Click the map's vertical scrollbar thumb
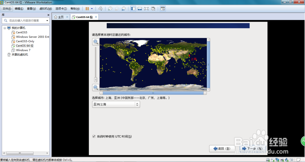305x162 pixels. [209, 65]
